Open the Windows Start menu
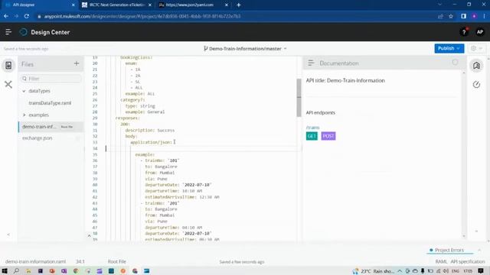This screenshot has width=490, height=275. pos(5,271)
